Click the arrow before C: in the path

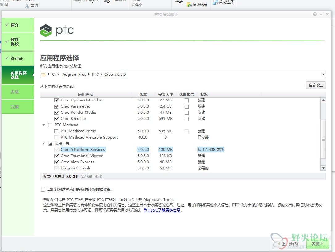[49, 74]
